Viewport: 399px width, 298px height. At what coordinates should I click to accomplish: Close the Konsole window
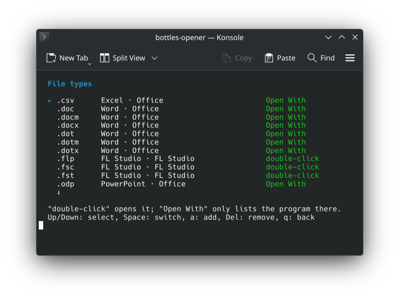[x=355, y=37]
